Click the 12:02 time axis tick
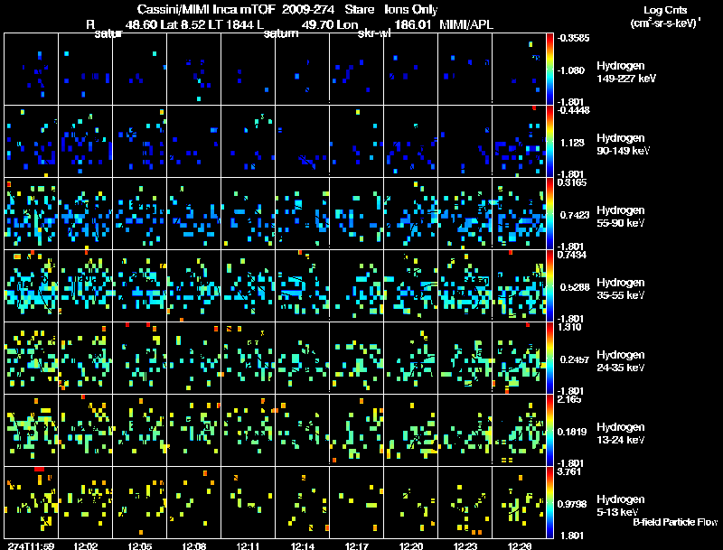The image size is (723, 550). pyautogui.click(x=86, y=545)
